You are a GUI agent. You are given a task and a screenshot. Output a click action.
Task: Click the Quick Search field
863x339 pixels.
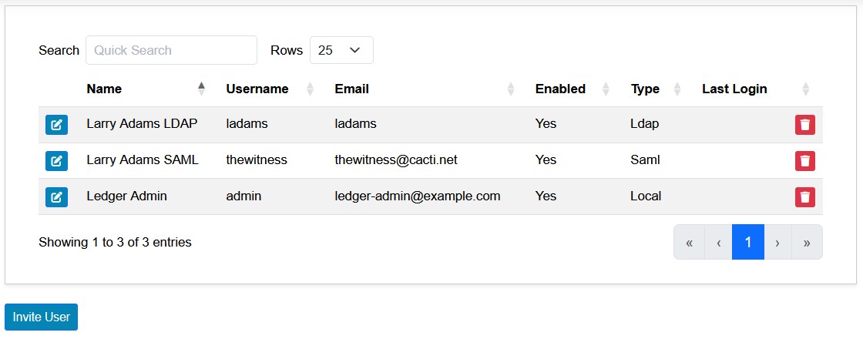pyautogui.click(x=171, y=50)
